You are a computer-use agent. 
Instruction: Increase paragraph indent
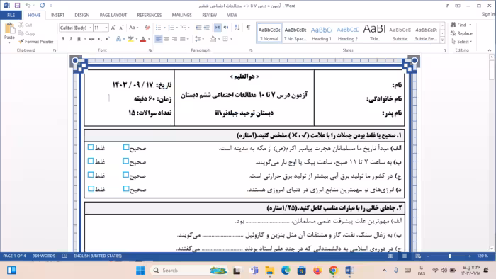point(207,28)
